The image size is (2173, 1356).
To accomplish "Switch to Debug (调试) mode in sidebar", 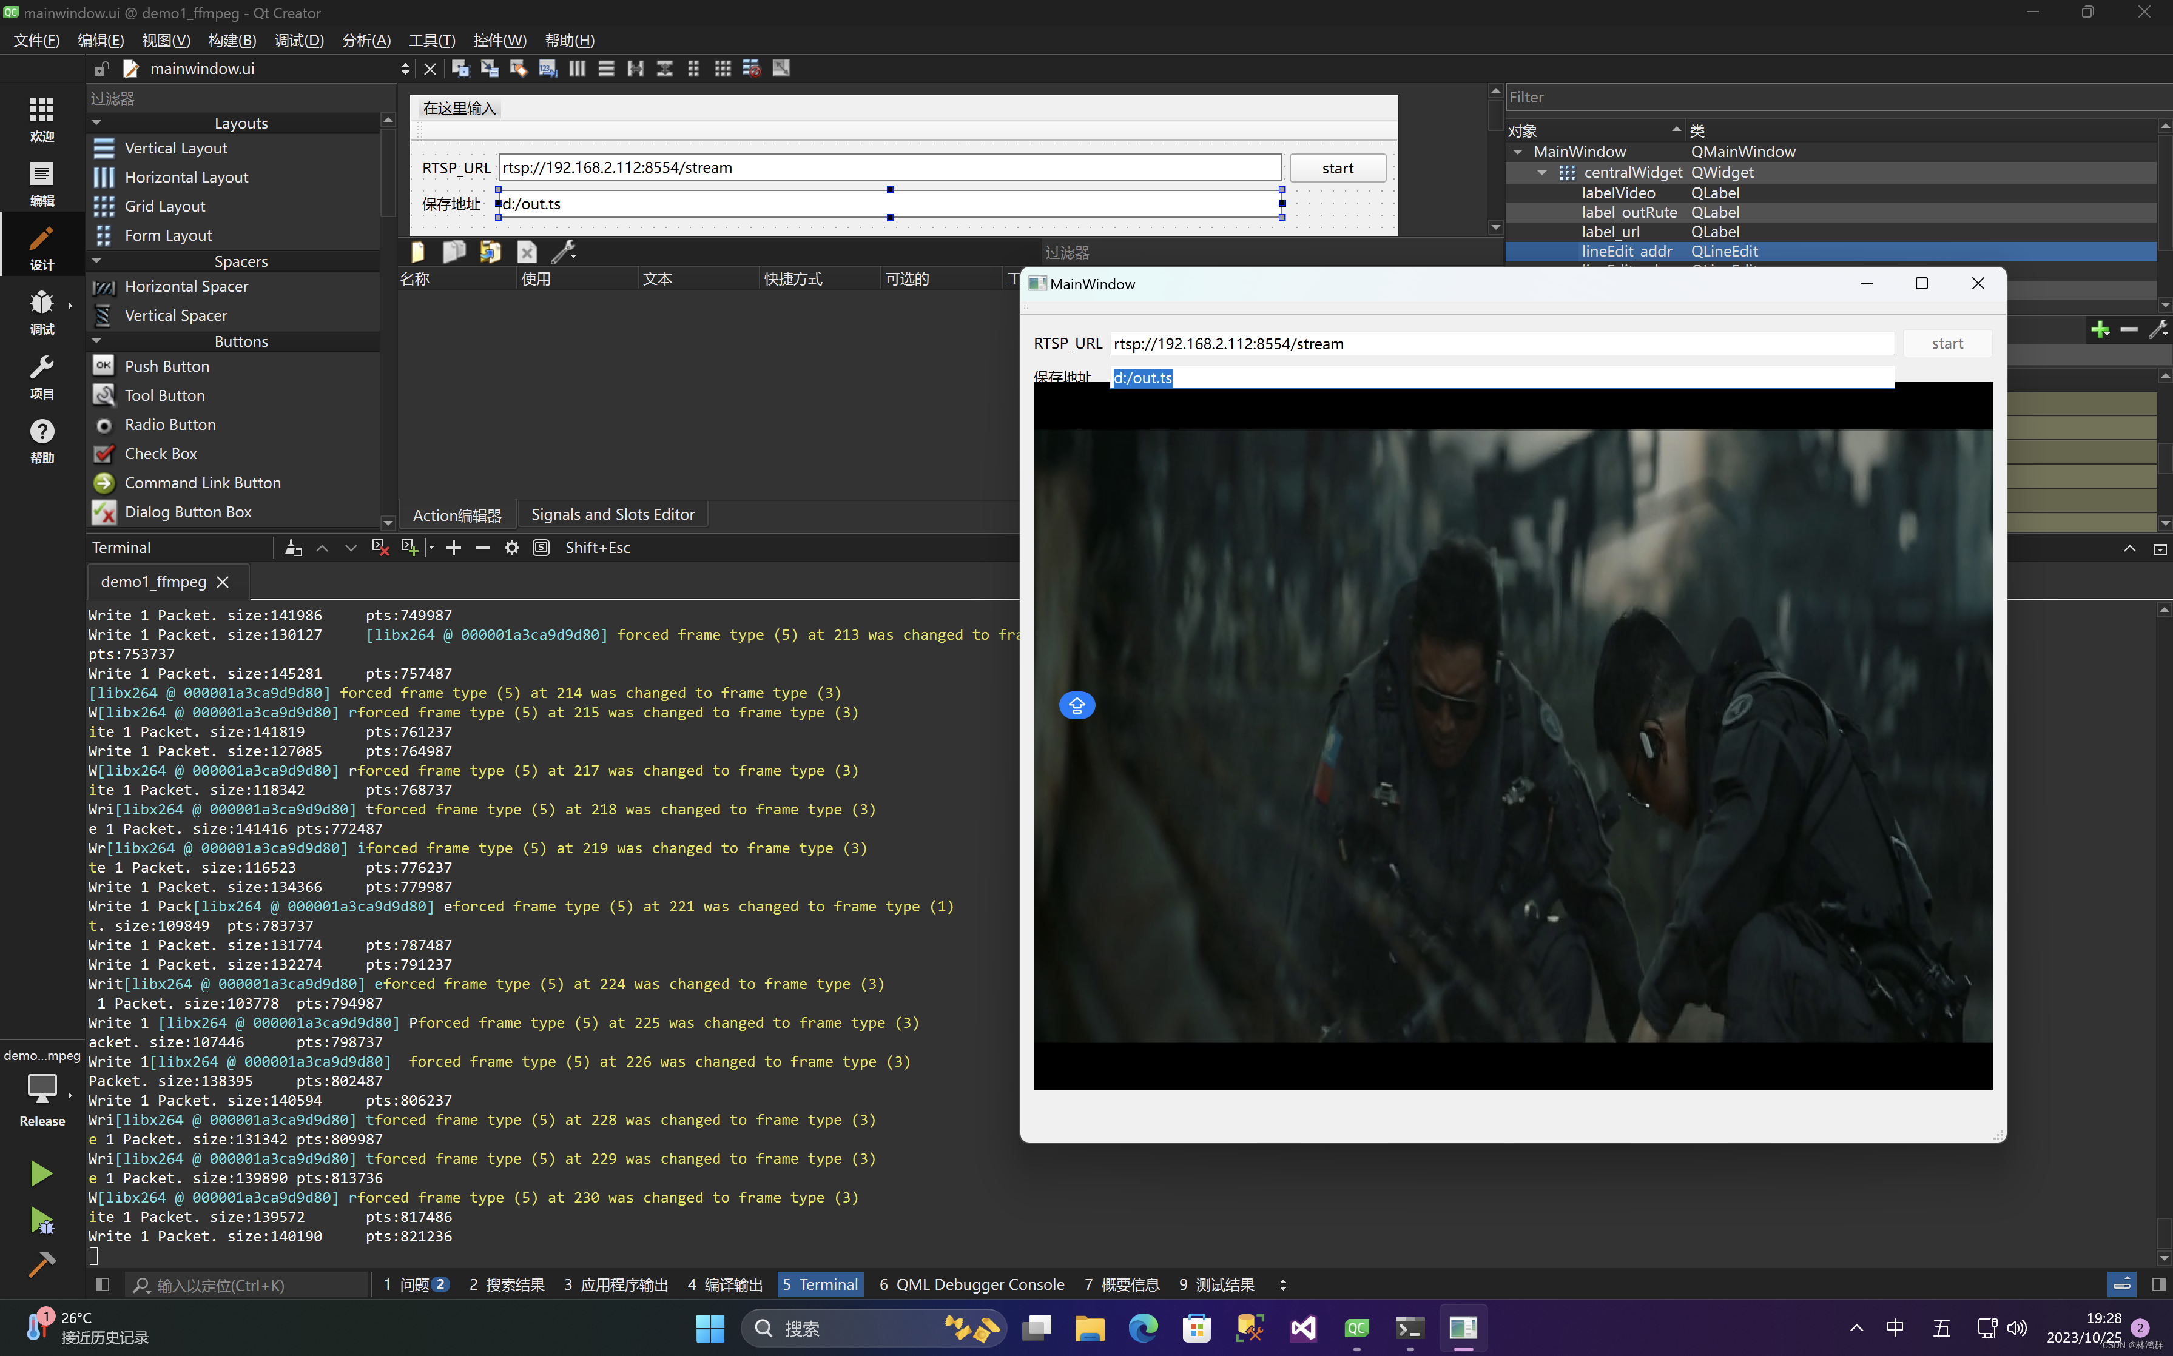I will 42,313.
